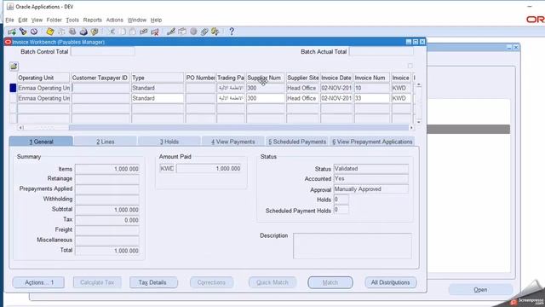Open the Show Navigator toolbar icon
The height and width of the screenshot is (307, 545).
pyautogui.click(x=34, y=32)
